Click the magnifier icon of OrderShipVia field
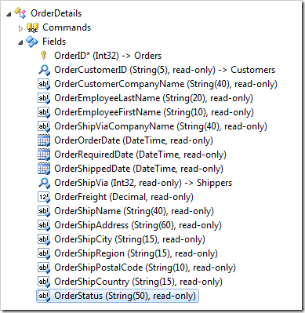 coord(44,183)
